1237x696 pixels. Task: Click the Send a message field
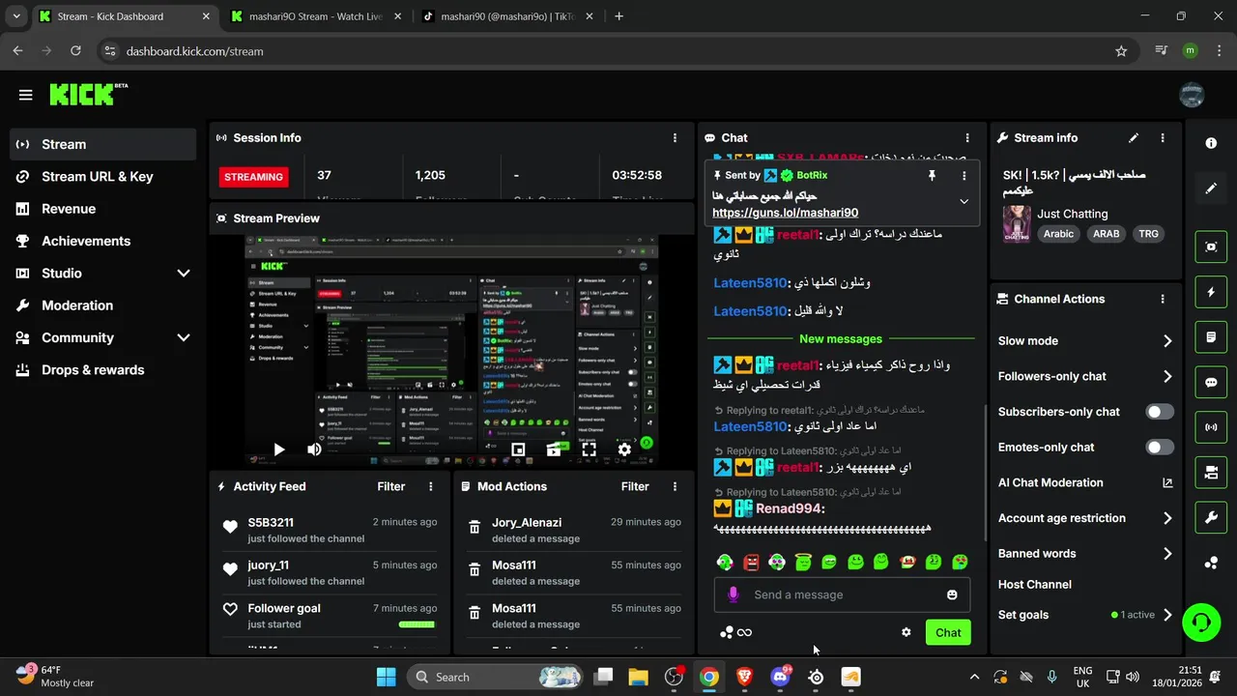843,594
